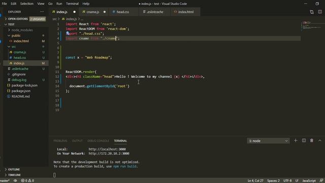Click the unsaved dot on cname.js tab
The height and width of the screenshot is (183, 325).
(x=105, y=12)
